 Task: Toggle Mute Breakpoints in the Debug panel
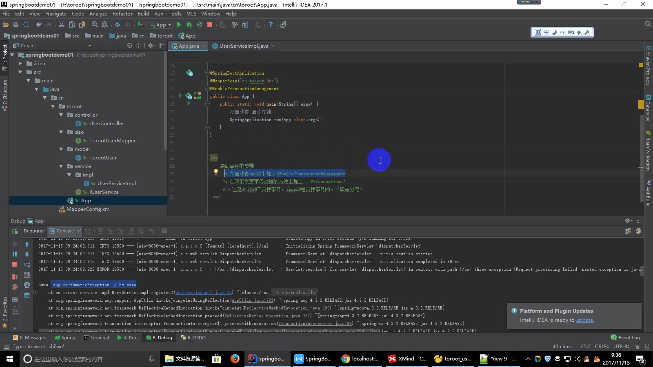(15, 287)
